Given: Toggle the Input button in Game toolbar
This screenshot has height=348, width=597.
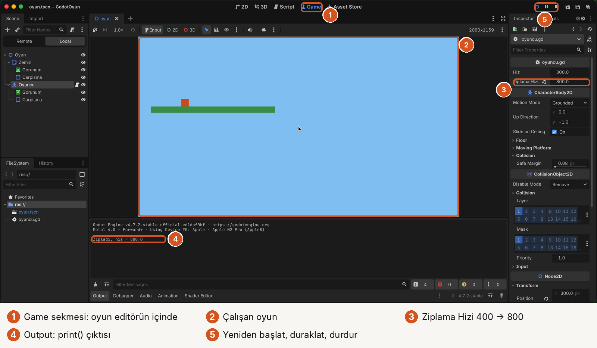Looking at the screenshot, I should click(x=153, y=30).
